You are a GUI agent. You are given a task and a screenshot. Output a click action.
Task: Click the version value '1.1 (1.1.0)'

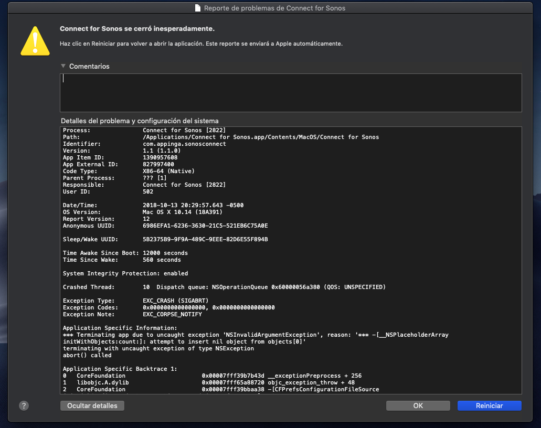point(162,151)
